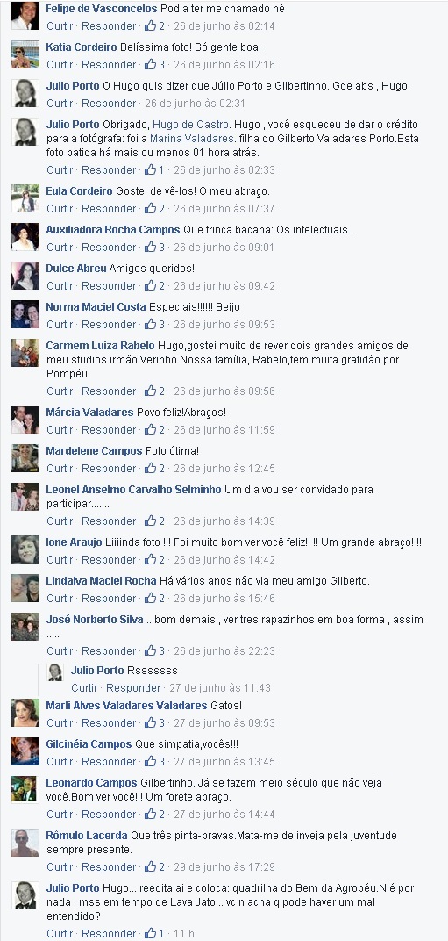
Task: Open like count on Rômulo Lacerda comment
Action: (154, 866)
